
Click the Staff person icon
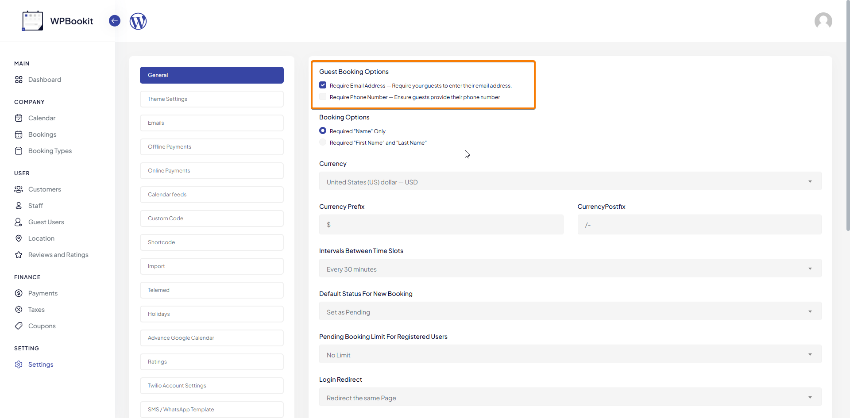(x=19, y=206)
